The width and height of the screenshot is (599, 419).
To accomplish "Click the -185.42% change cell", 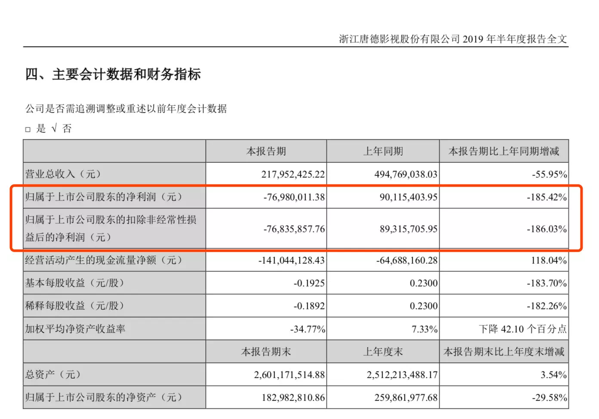I will (547, 197).
